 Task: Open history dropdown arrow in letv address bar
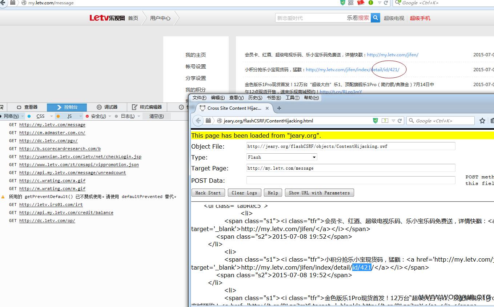pos(379,3)
